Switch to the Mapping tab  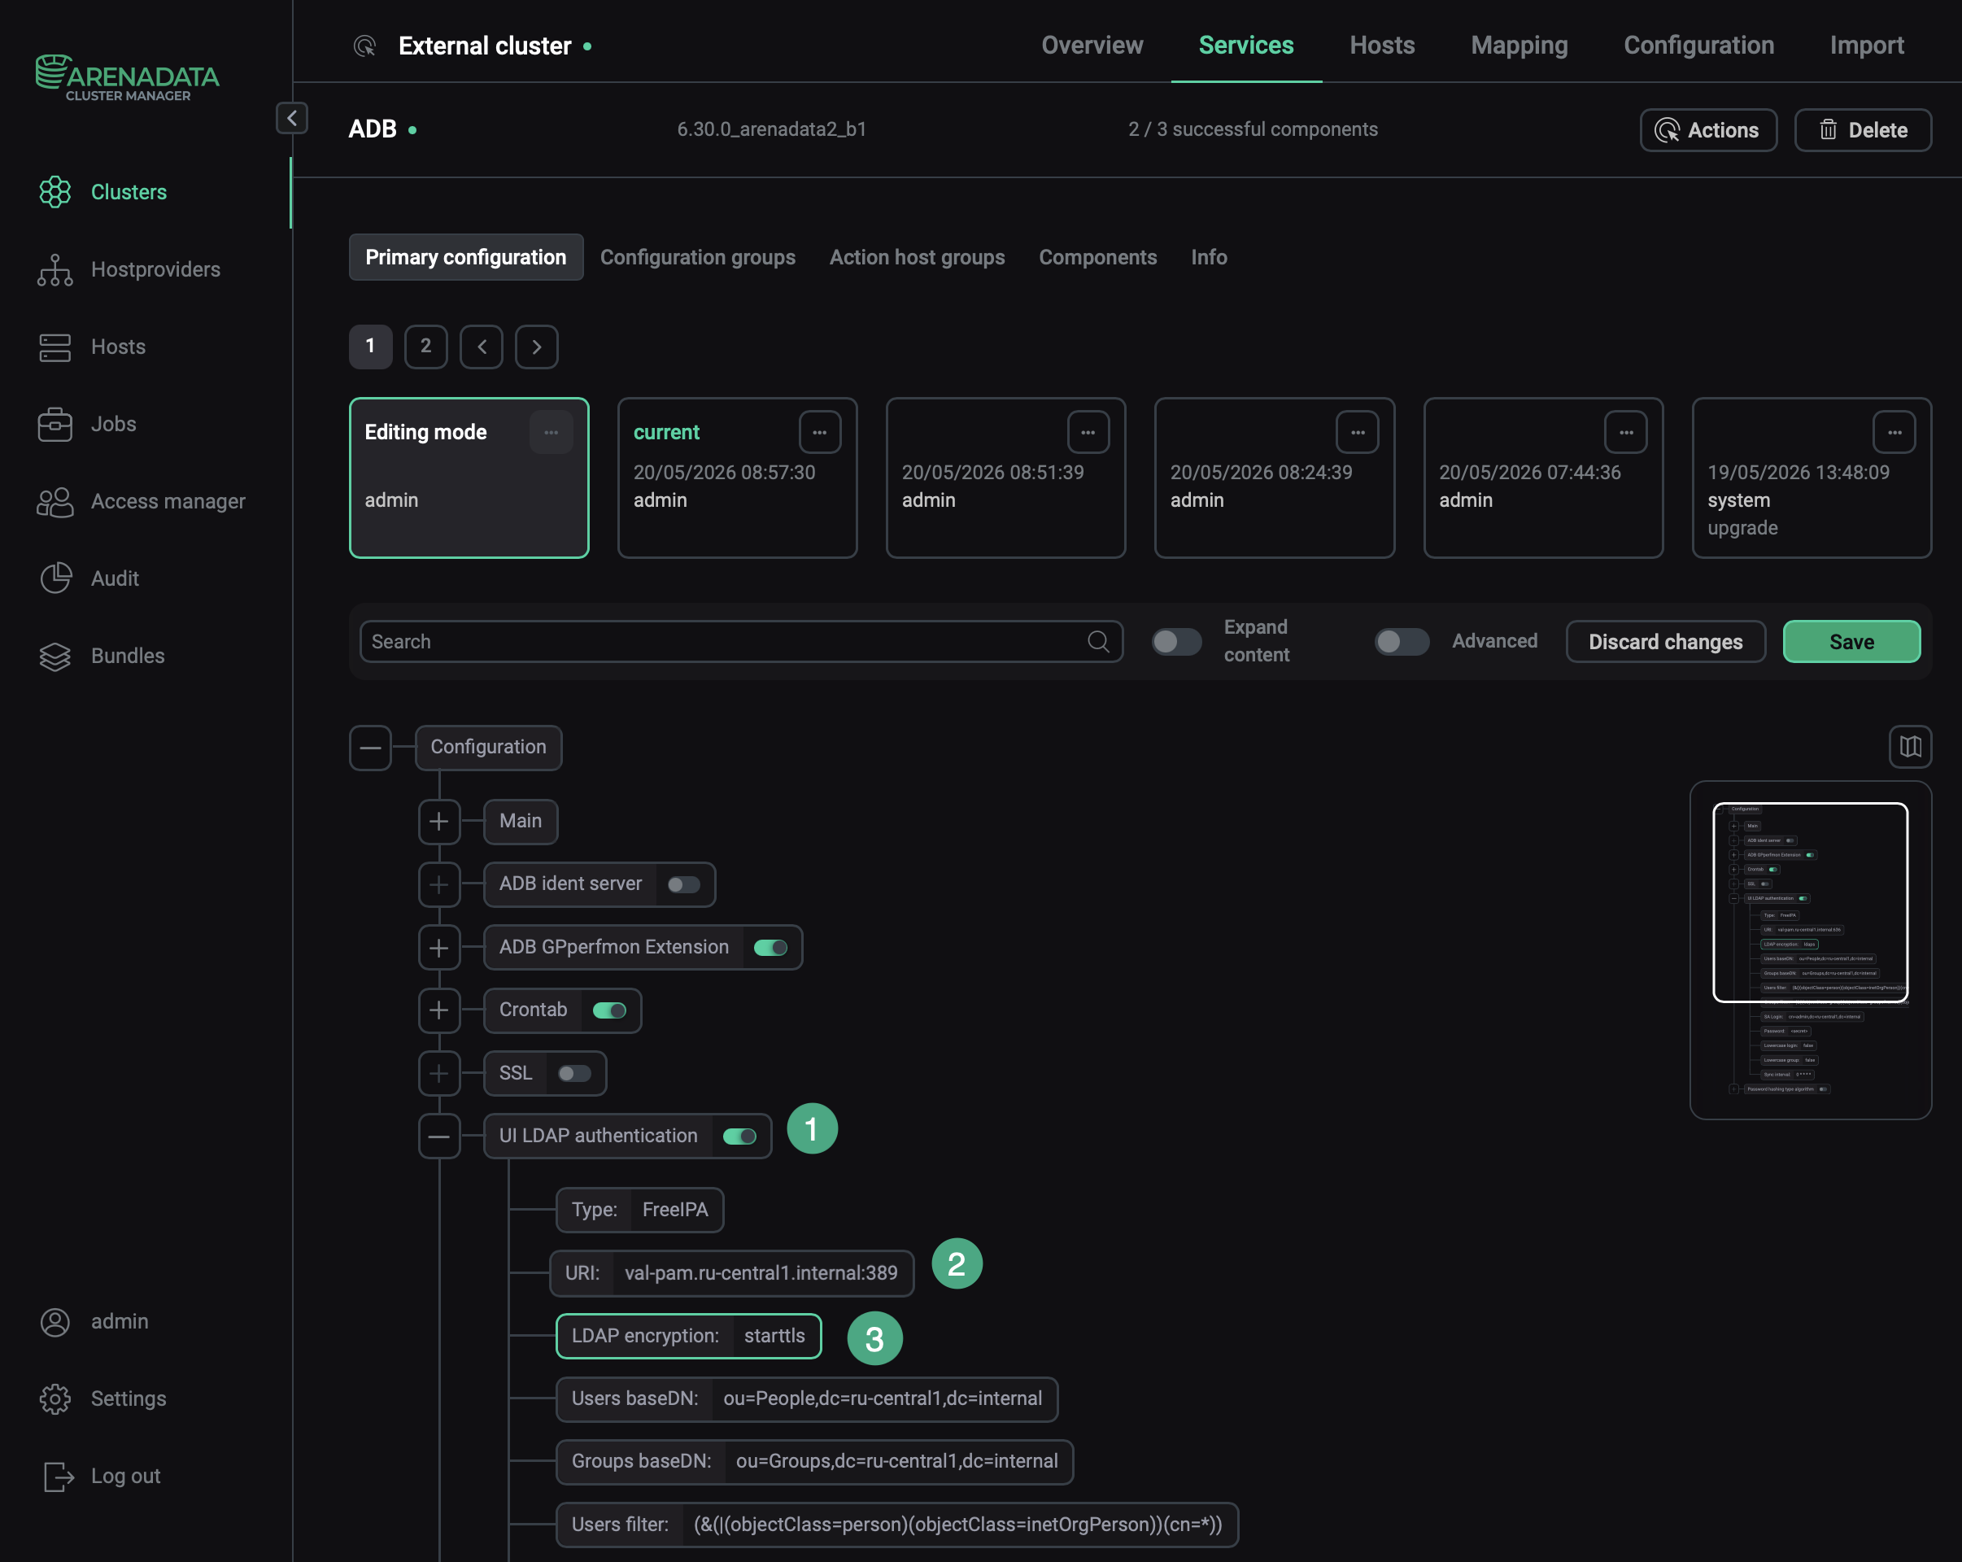[x=1519, y=46]
